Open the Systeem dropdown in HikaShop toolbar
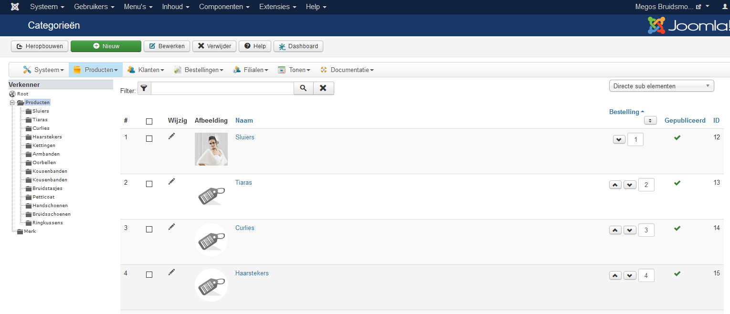 43,70
